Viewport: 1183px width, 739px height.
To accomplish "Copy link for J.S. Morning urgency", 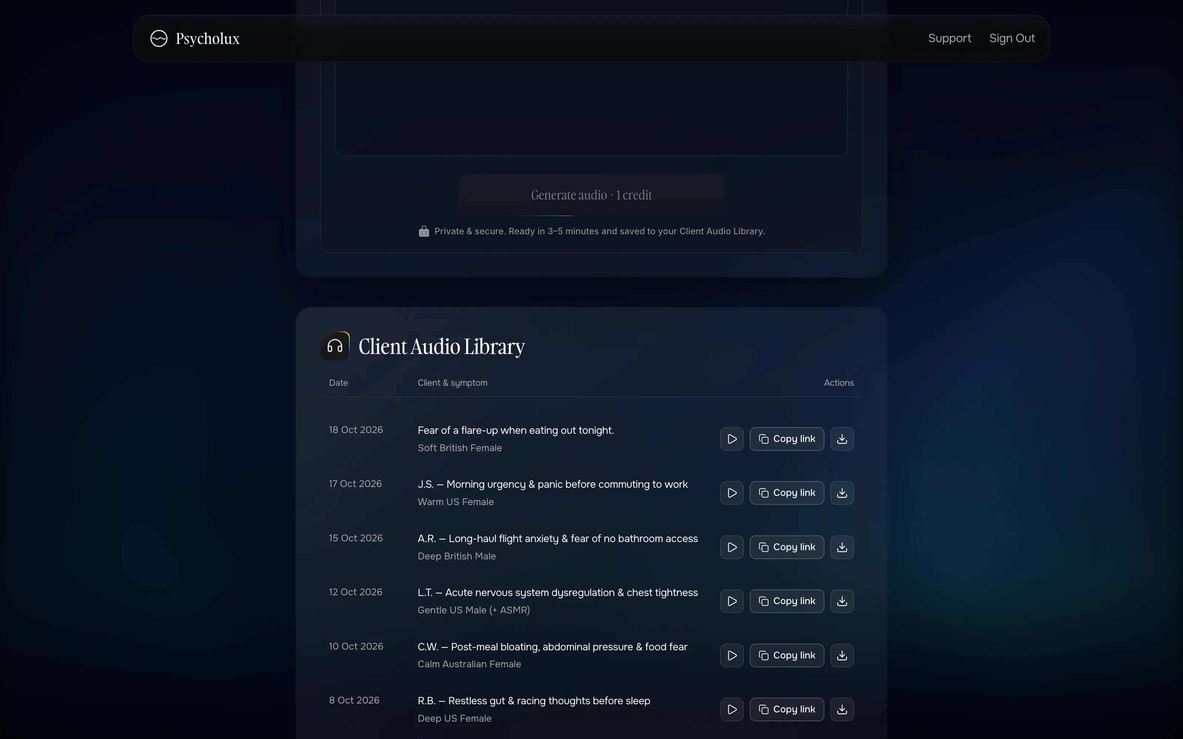I will (x=787, y=493).
